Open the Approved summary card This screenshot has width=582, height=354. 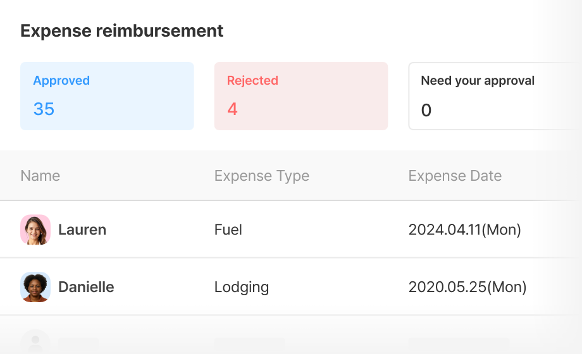107,96
